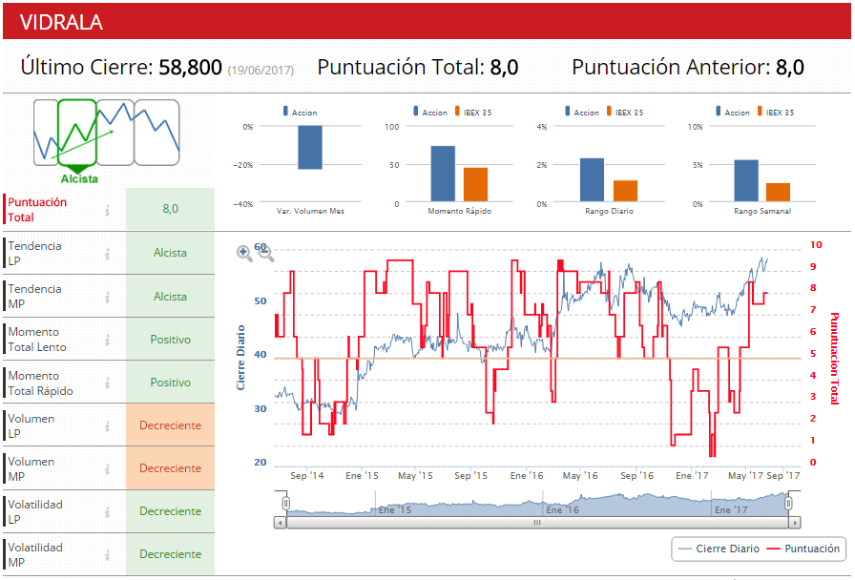The height and width of the screenshot is (580, 855).
Task: Click the Momento Rápido chart caption
Action: (x=460, y=211)
